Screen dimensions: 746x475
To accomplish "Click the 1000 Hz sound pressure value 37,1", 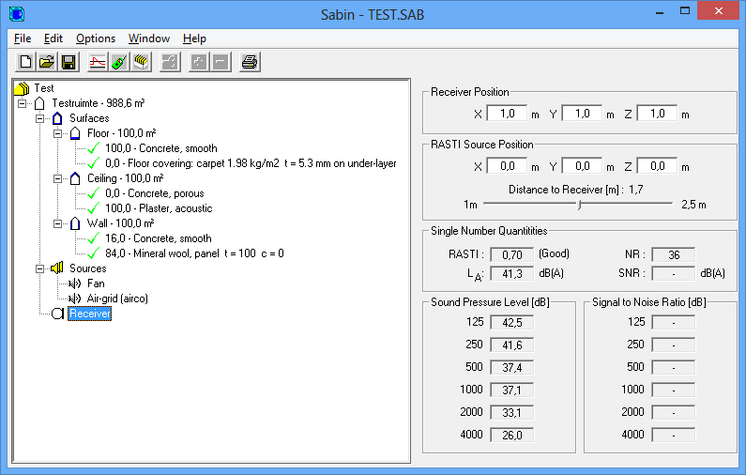I will [512, 390].
